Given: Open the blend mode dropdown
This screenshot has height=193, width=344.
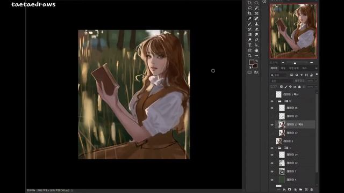Looking at the screenshot, I should coord(282,81).
